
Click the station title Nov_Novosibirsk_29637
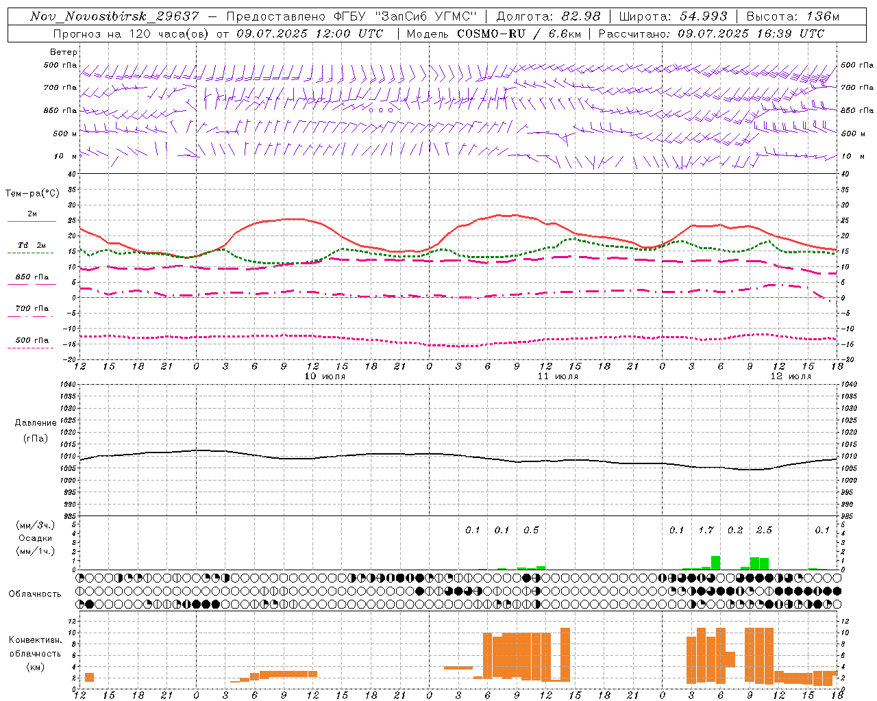[114, 16]
